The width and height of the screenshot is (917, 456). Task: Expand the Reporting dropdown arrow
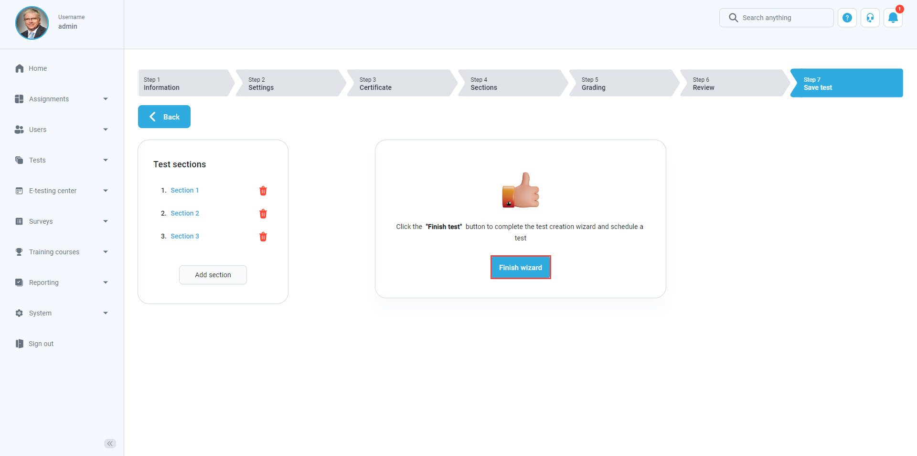(106, 282)
